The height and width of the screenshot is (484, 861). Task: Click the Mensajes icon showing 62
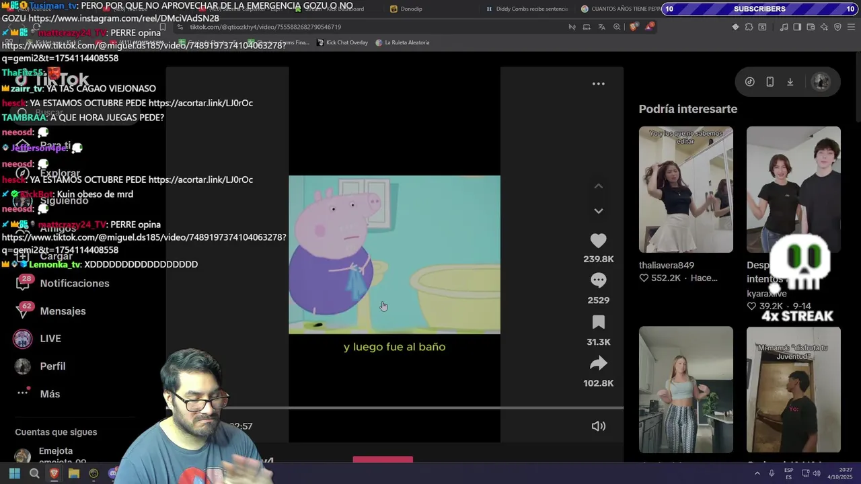(23, 311)
